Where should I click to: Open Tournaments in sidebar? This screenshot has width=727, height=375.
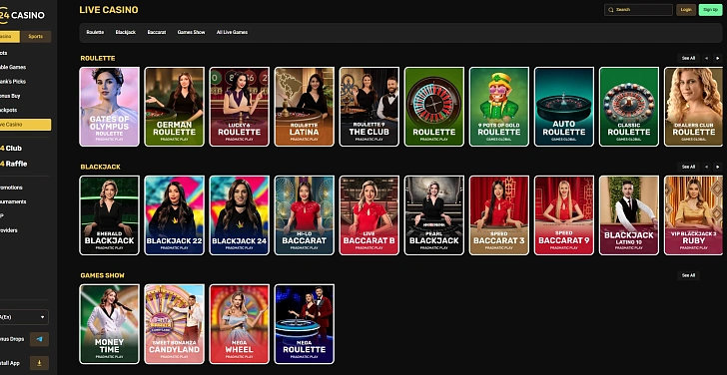point(13,201)
